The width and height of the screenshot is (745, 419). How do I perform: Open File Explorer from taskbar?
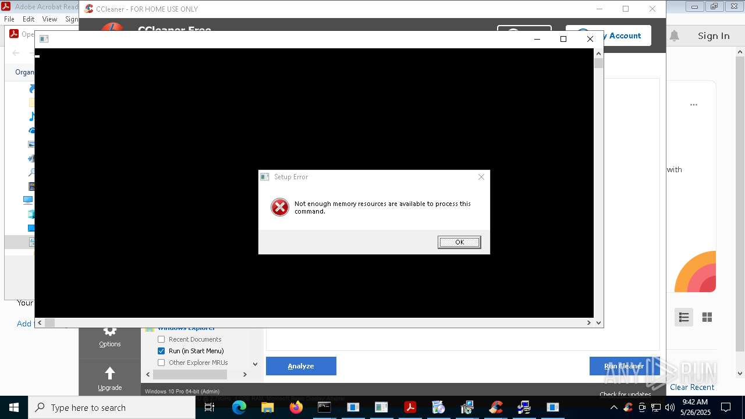[x=268, y=407]
